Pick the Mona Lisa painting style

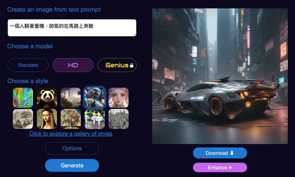tap(47, 119)
